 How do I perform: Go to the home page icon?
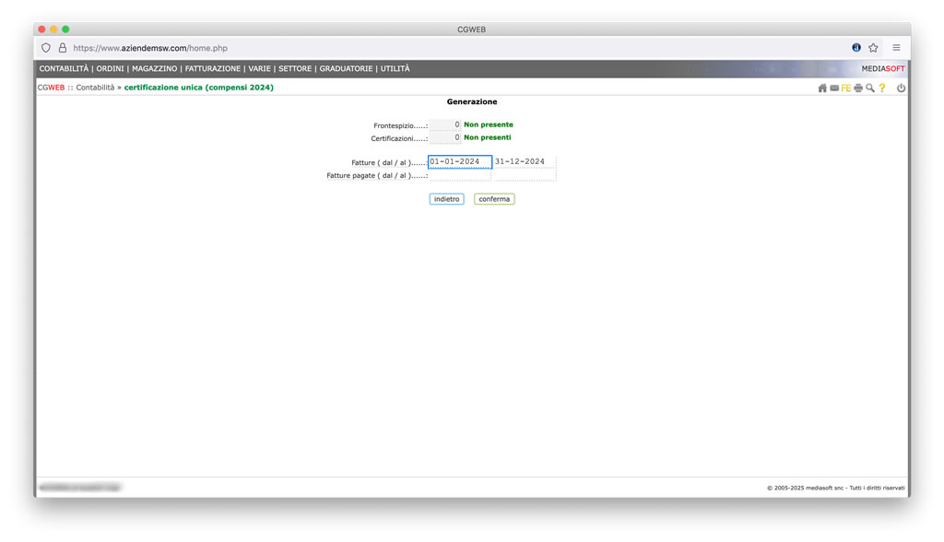tap(822, 88)
